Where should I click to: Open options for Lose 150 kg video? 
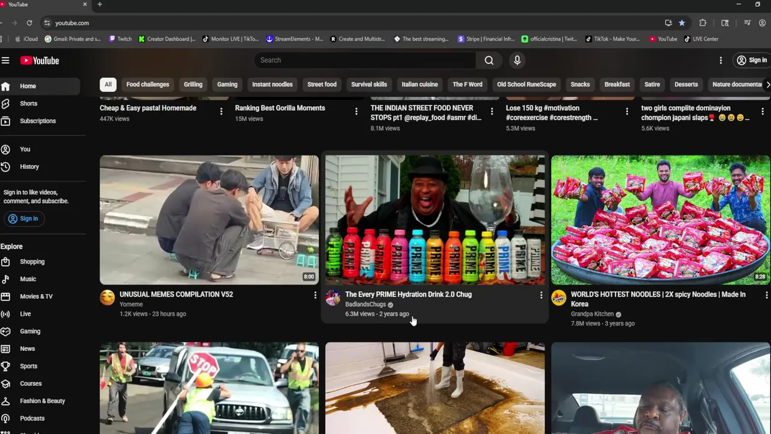[x=627, y=111]
